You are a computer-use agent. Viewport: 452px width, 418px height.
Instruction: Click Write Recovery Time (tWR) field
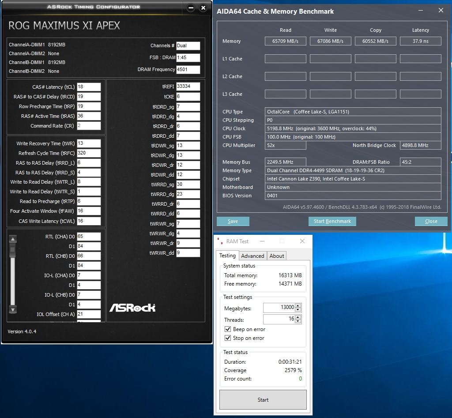tap(89, 143)
